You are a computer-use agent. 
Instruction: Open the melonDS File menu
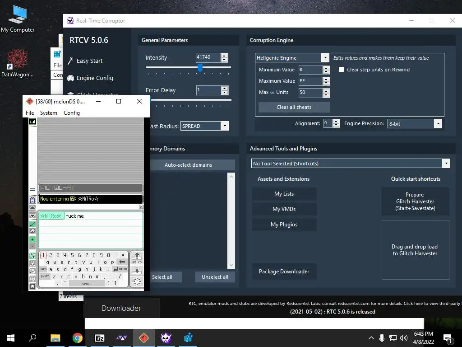click(30, 113)
